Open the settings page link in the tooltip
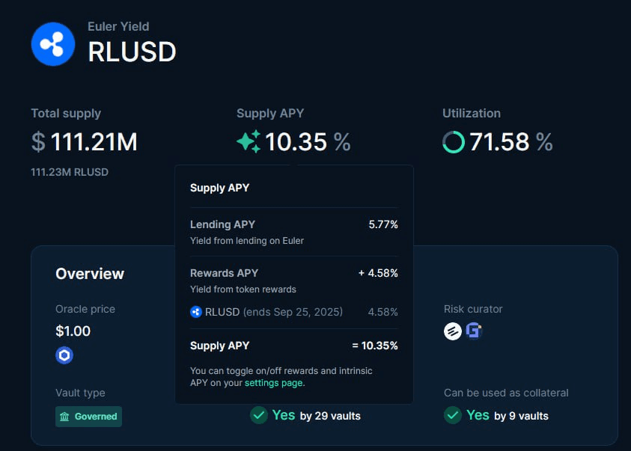 tap(274, 383)
